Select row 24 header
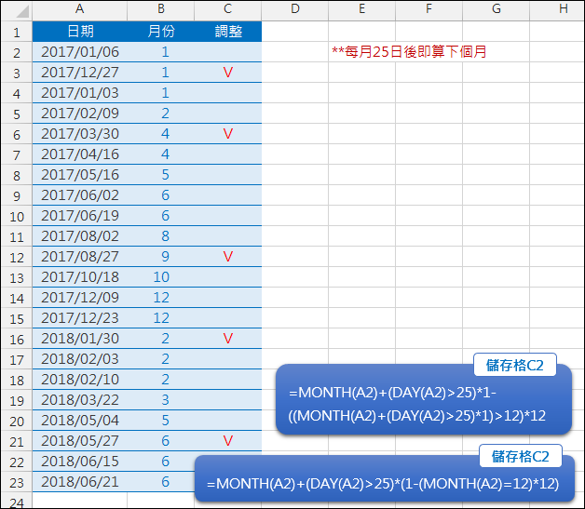Screen dimensions: 585x509 pos(17,502)
